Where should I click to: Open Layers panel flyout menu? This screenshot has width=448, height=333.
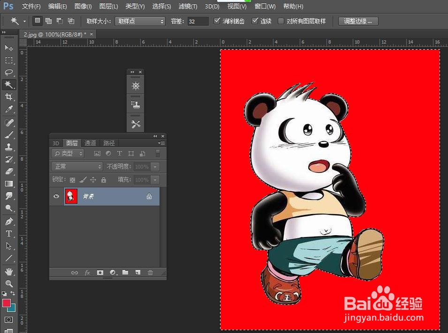click(161, 143)
